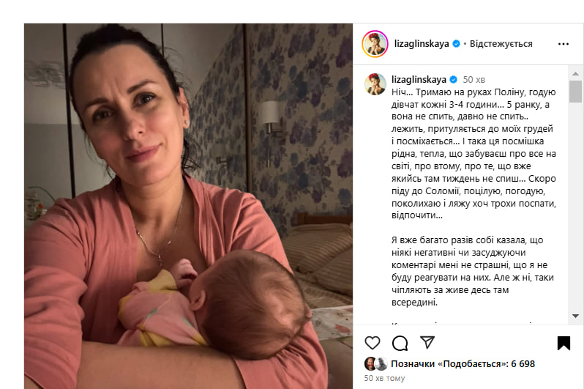Toggle the Відстежується following status
Viewport: 584px width, 389px height.
click(501, 44)
